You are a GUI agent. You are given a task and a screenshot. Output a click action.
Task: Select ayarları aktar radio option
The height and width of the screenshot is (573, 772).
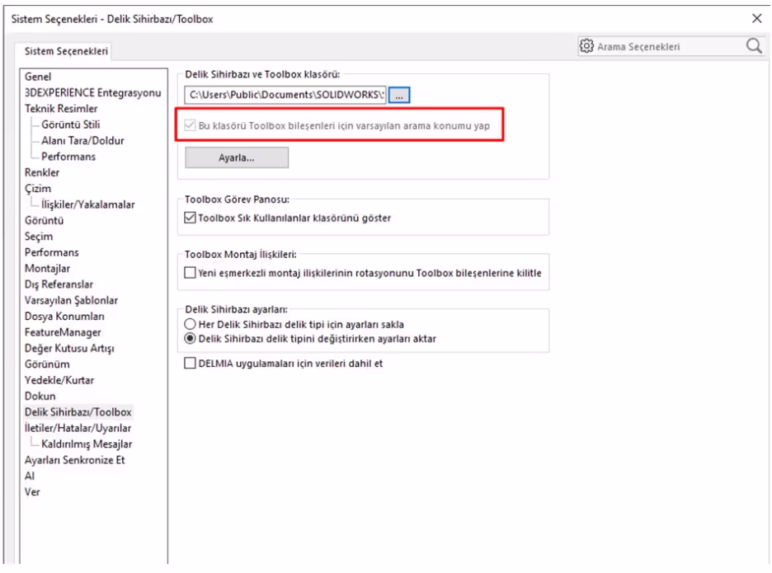pos(190,339)
